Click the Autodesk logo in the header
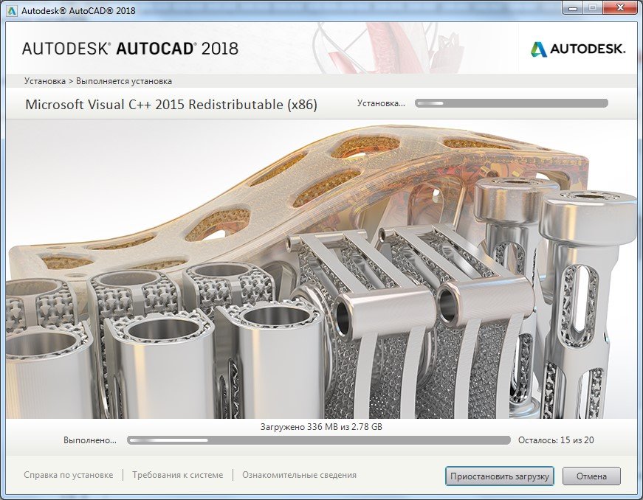The height and width of the screenshot is (500, 643). (x=578, y=49)
